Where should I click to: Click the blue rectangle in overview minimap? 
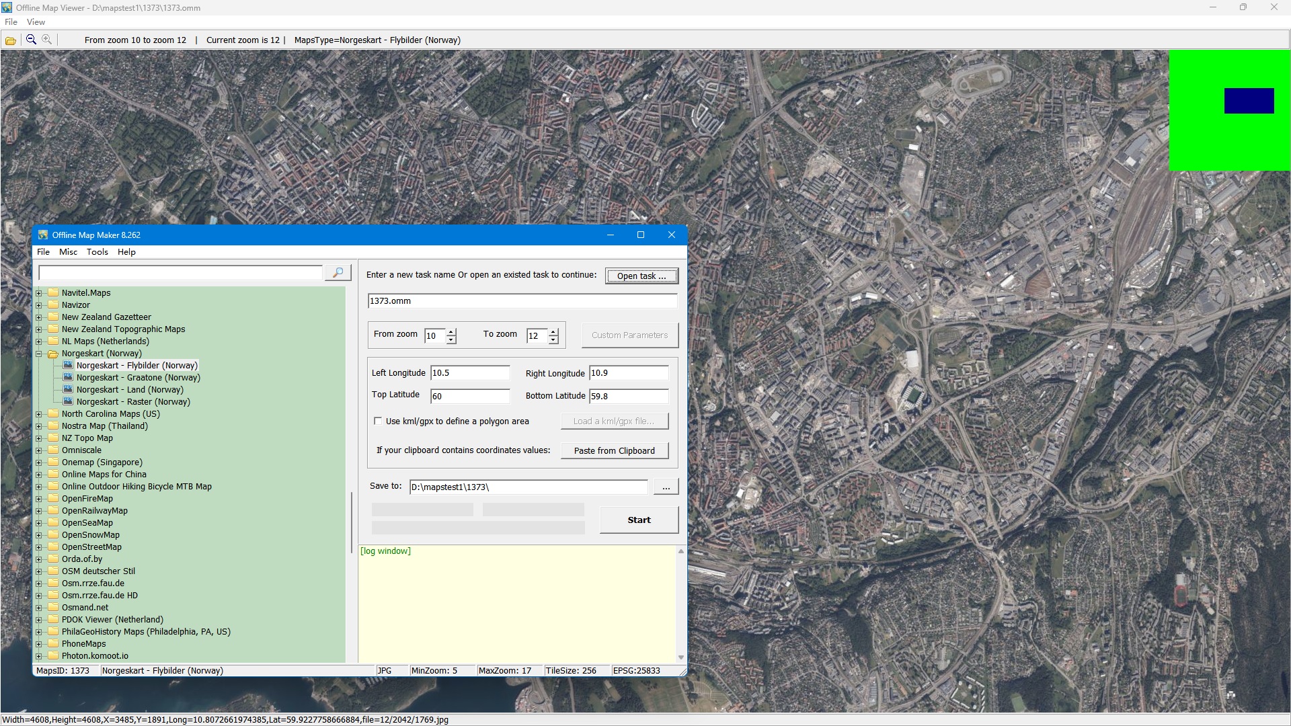[x=1249, y=101]
